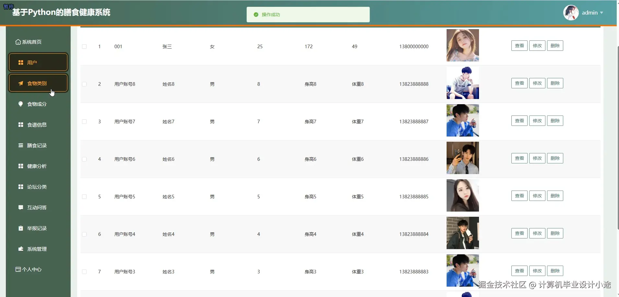
Task: Click the clipboard icon next to 举报记录
Action: pyautogui.click(x=21, y=228)
